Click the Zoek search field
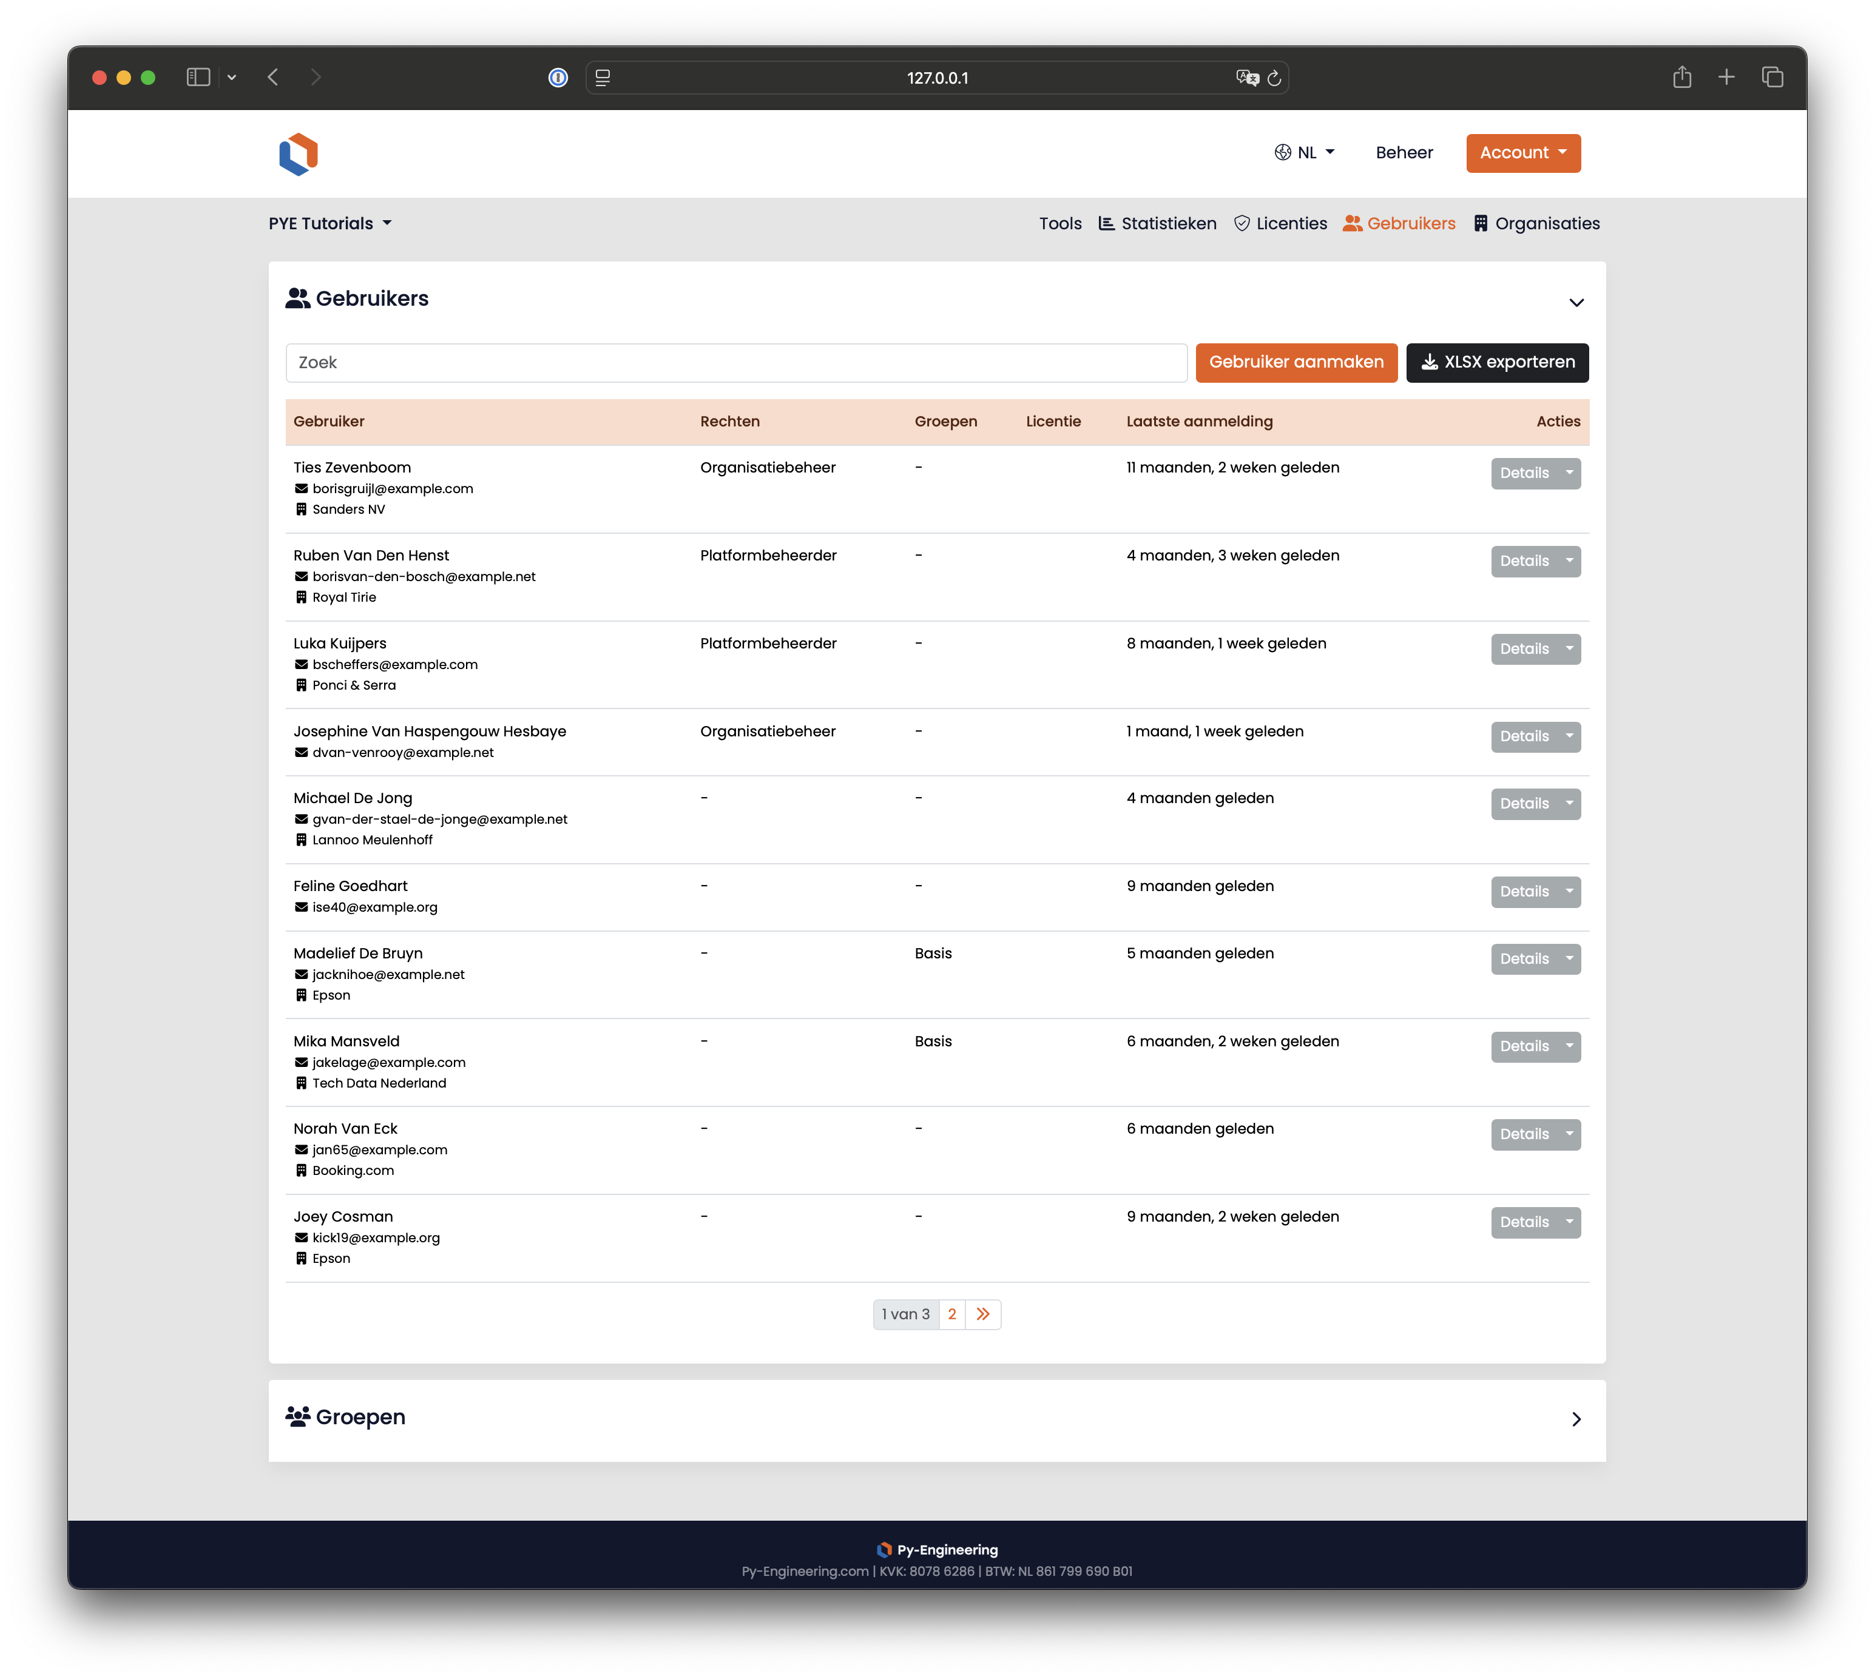The height and width of the screenshot is (1679, 1875). (x=735, y=363)
